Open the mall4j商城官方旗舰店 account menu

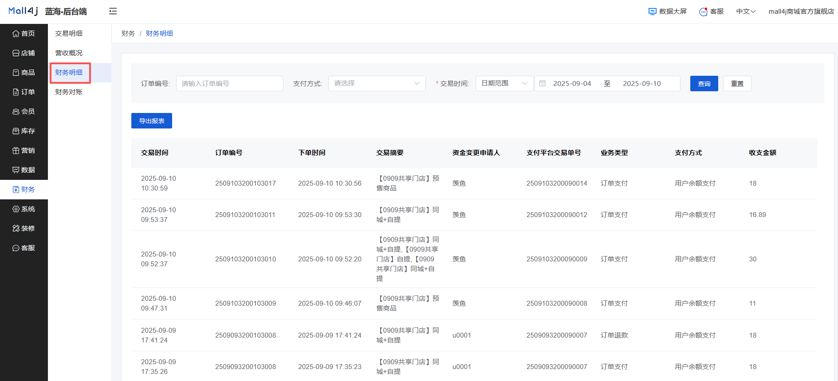pyautogui.click(x=801, y=12)
